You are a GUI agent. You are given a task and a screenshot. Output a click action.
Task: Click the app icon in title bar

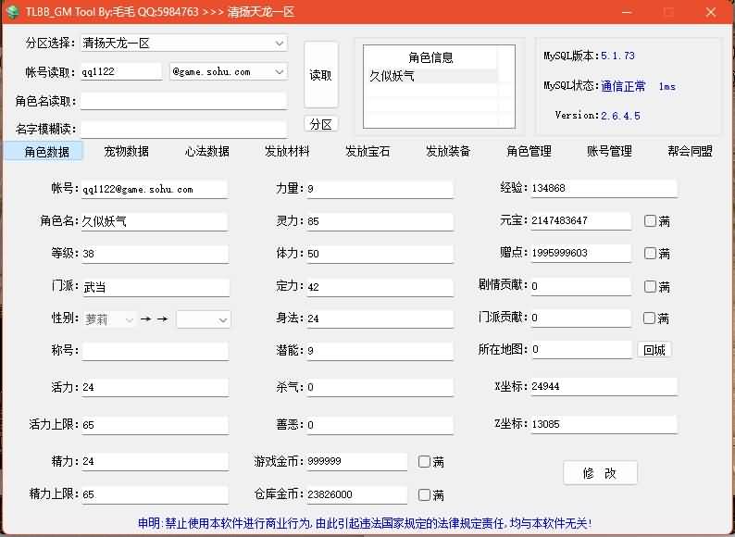12,11
